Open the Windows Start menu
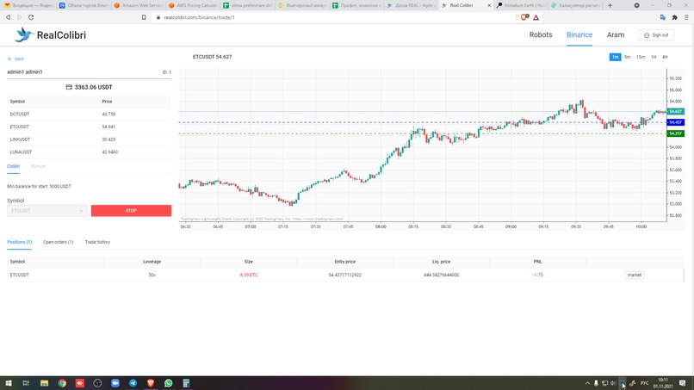This screenshot has height=390, width=694. click(9, 383)
